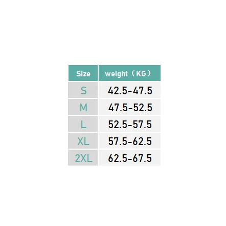Select the L size cell
This screenshot has height=226, width=226.
83,124
